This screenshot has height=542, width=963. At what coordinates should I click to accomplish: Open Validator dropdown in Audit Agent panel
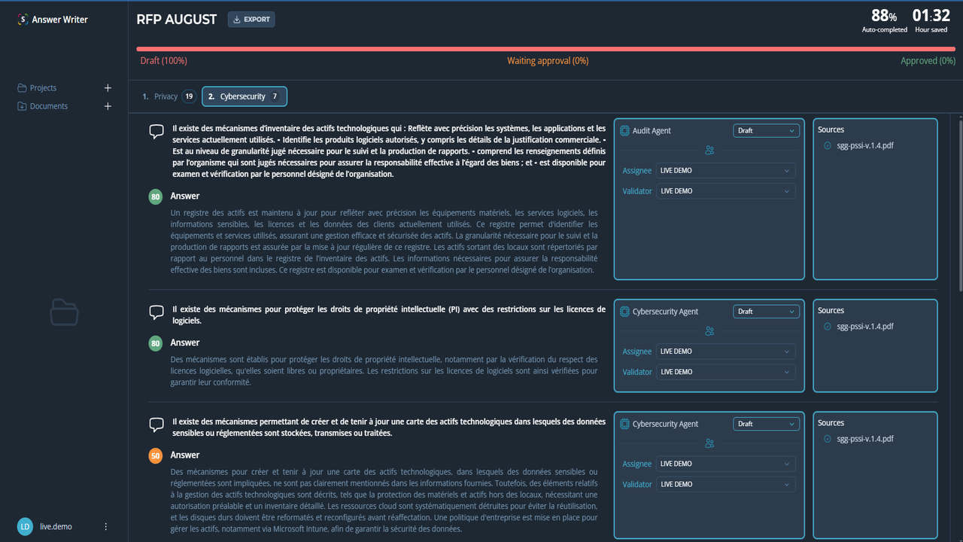pos(725,191)
